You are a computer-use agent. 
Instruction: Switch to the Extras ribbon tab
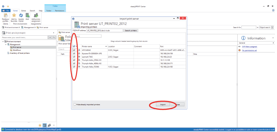24,11
